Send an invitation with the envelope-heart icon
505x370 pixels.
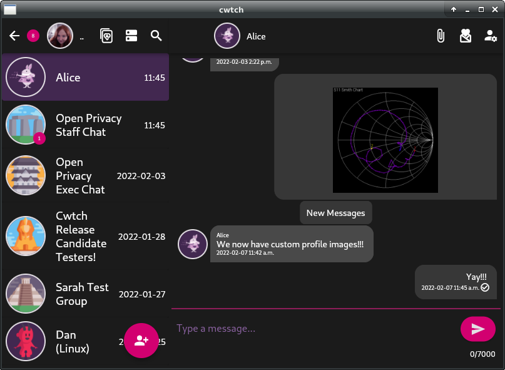[466, 36]
